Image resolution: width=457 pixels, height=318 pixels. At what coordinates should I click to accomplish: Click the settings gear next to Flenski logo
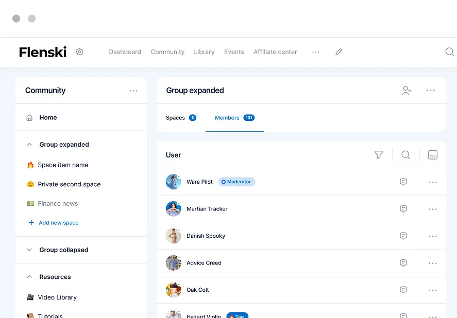pos(79,52)
